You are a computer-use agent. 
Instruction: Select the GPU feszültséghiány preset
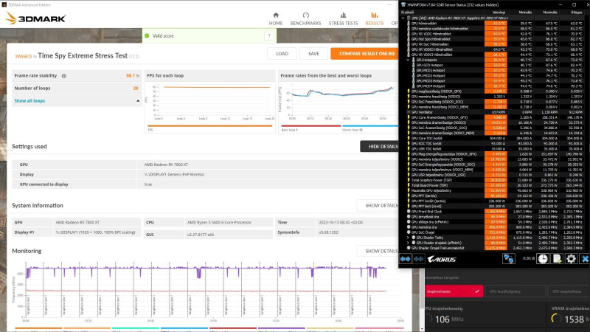pos(515,291)
